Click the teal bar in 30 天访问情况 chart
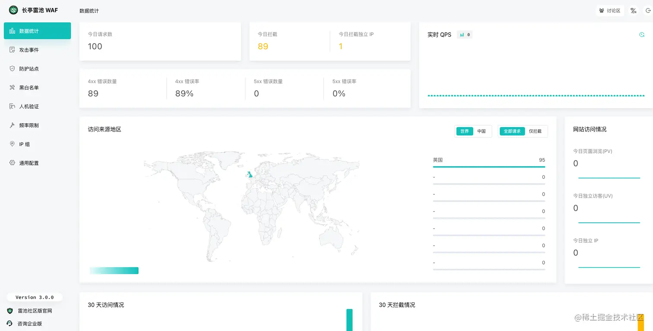This screenshot has width=653, height=331. point(349,320)
